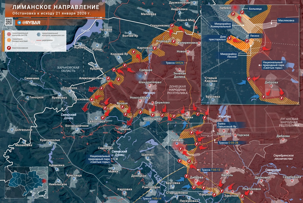Open the @RYBAR channel handle
303x203 pixels.
coord(31,23)
